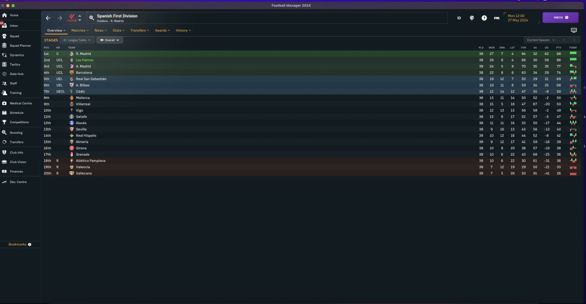Open the Overview tab dropdown
The width and height of the screenshot is (586, 304).
pyautogui.click(x=56, y=30)
